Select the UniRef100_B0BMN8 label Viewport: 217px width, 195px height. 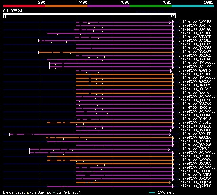pos(195,115)
